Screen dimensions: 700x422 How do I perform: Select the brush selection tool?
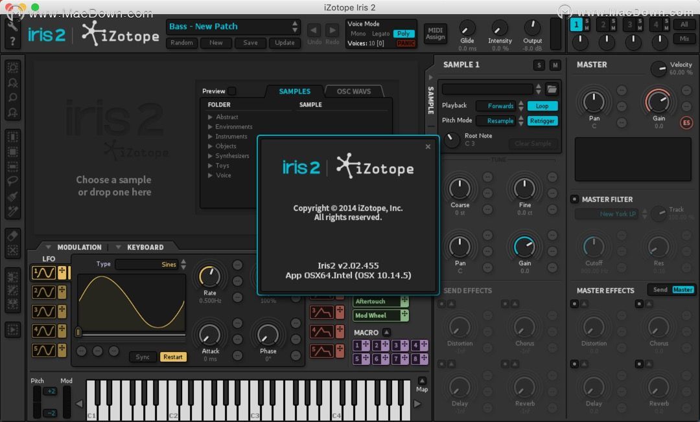(12, 196)
